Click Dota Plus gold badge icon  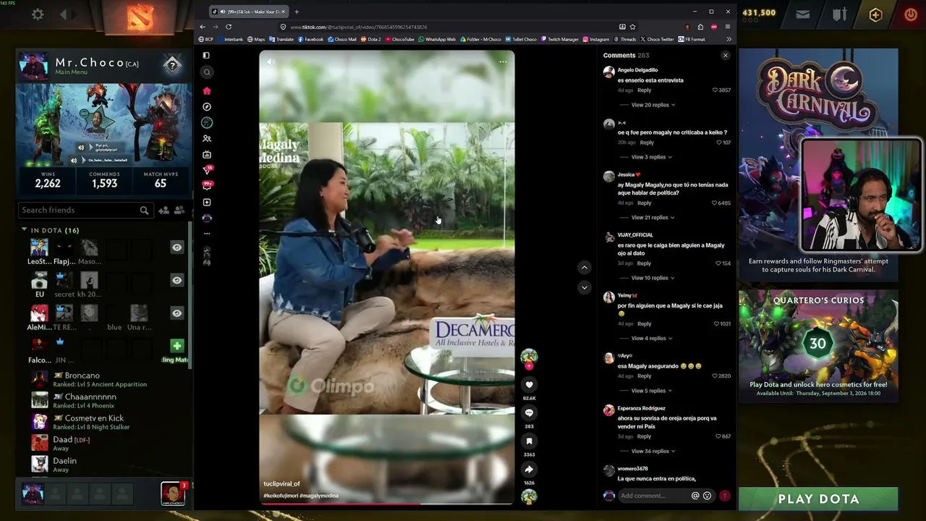[875, 14]
